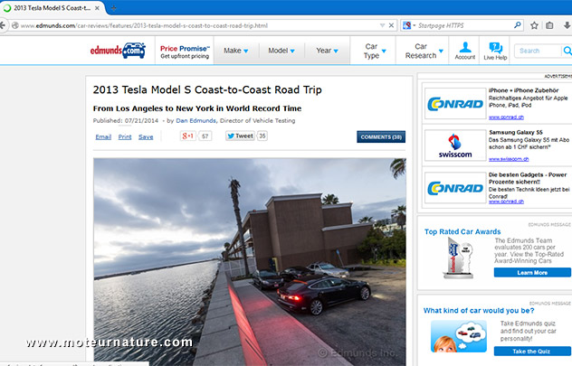This screenshot has width=572, height=366.
Task: Open Samsung Galaxy S5 ad headline
Action: 516,132
